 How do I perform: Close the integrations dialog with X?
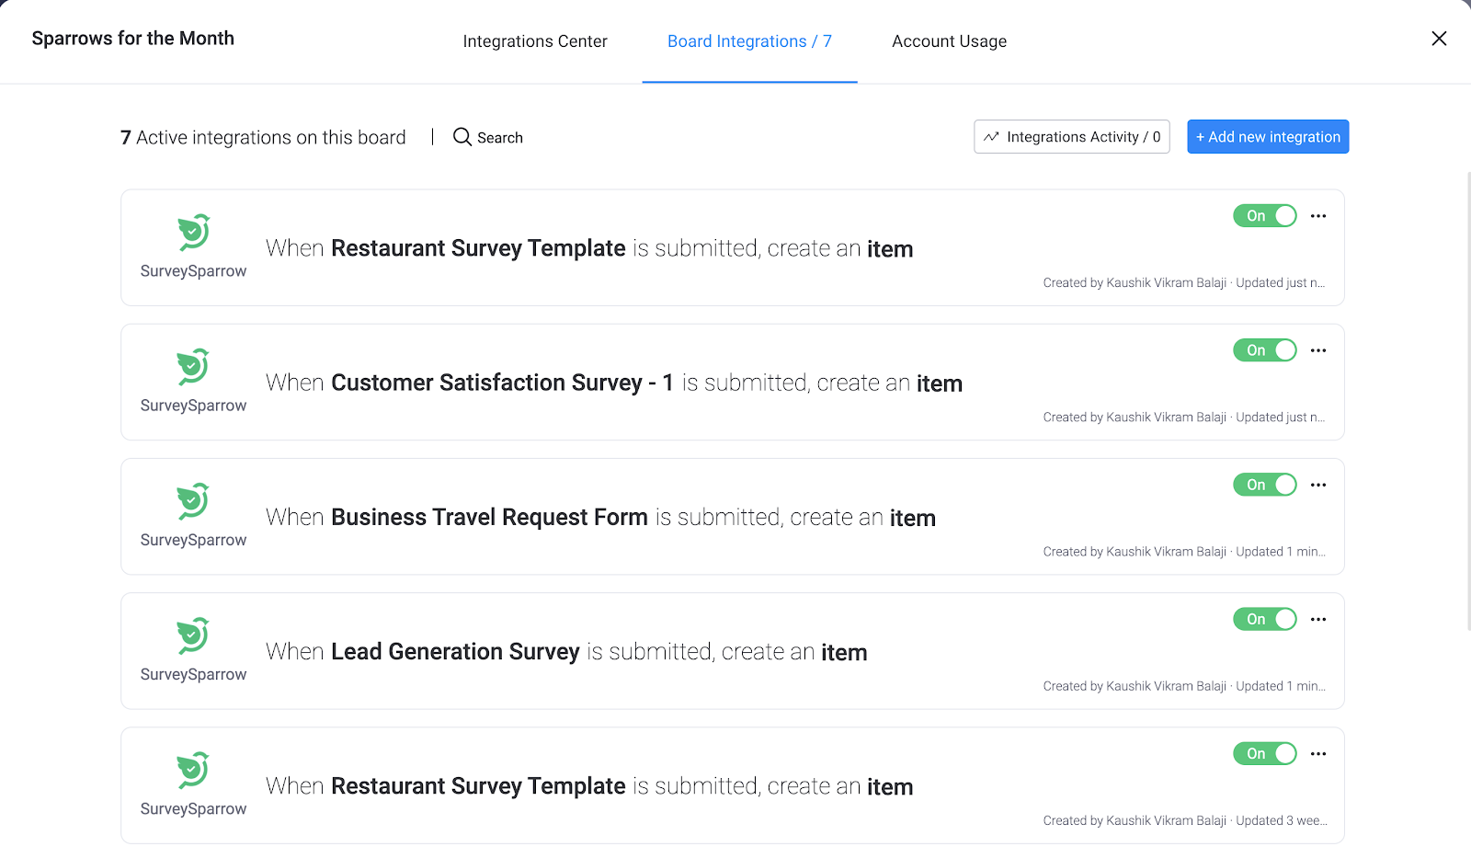point(1439,39)
